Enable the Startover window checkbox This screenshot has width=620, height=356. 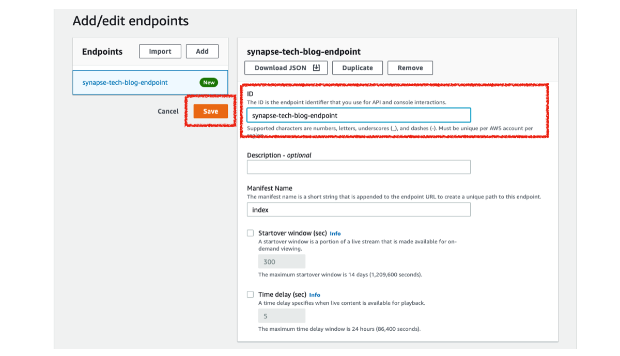[x=251, y=233]
